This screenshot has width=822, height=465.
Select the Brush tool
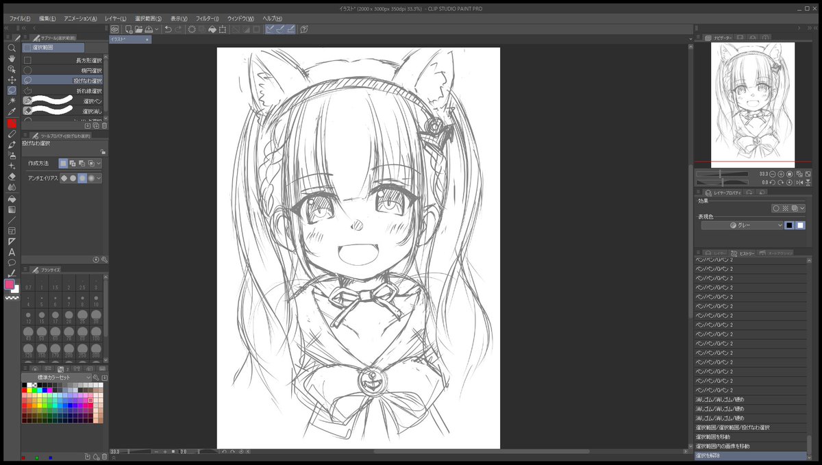[12, 144]
